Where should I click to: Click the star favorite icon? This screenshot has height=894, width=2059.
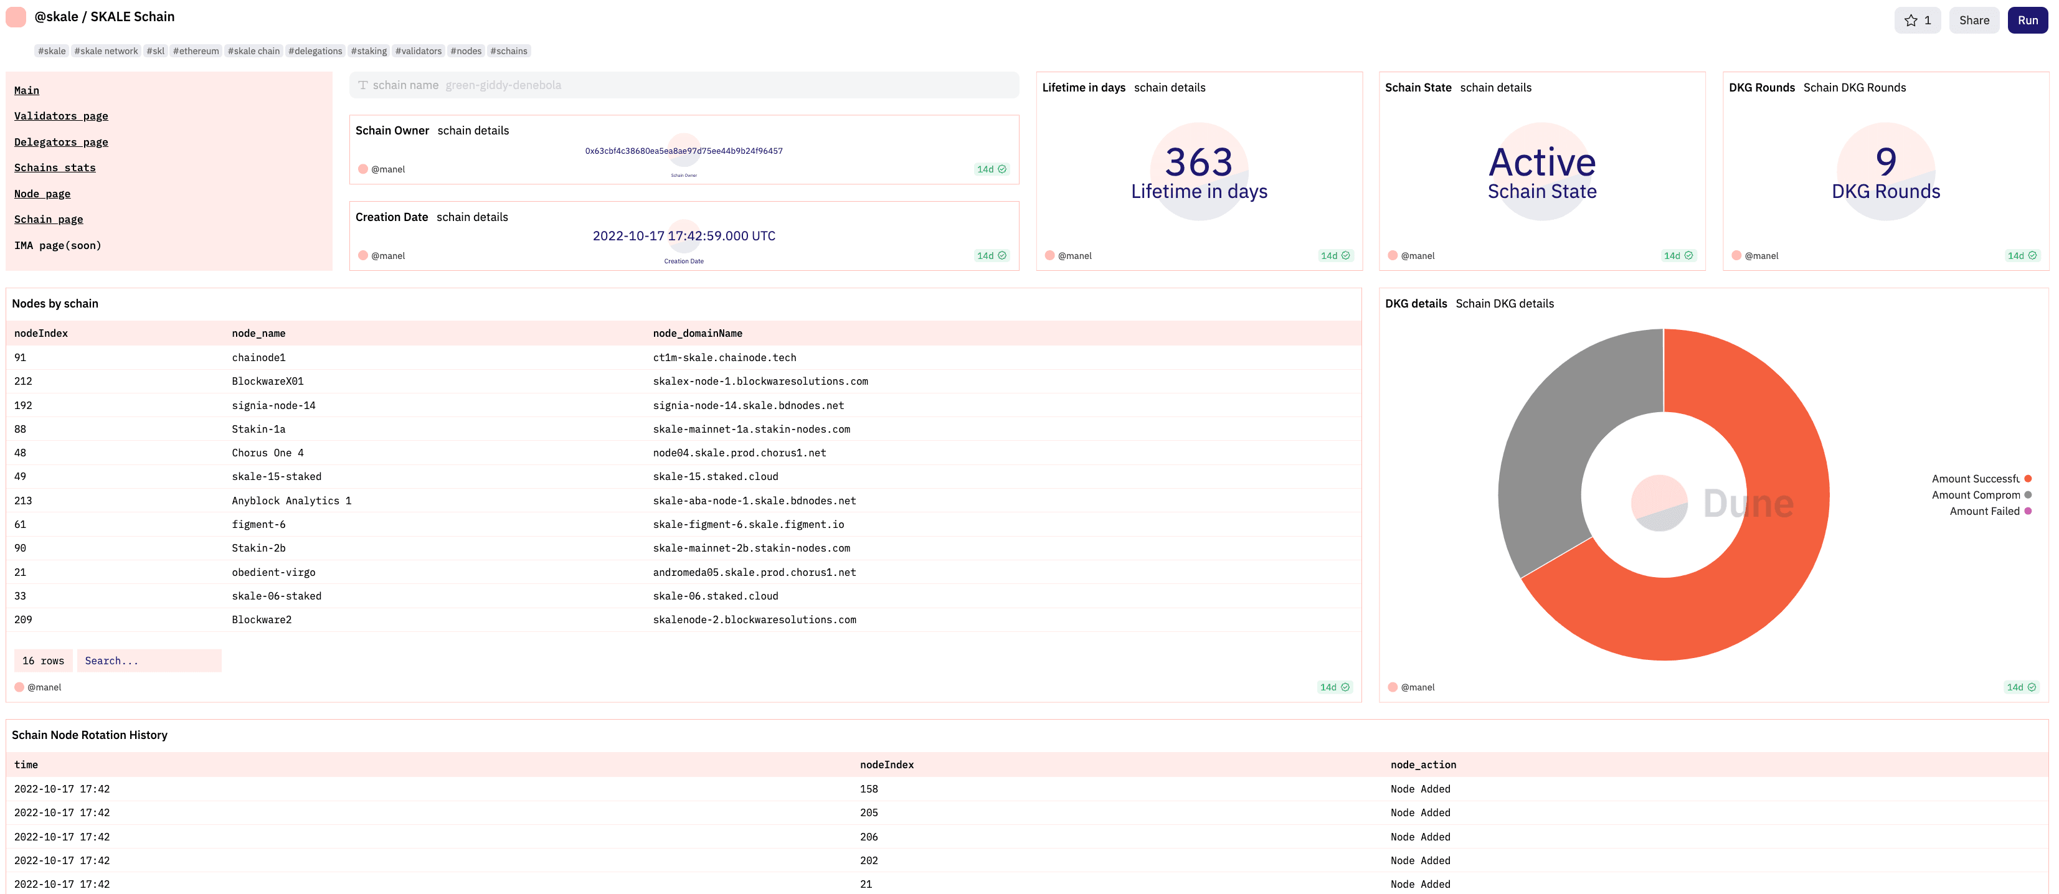coord(1910,21)
